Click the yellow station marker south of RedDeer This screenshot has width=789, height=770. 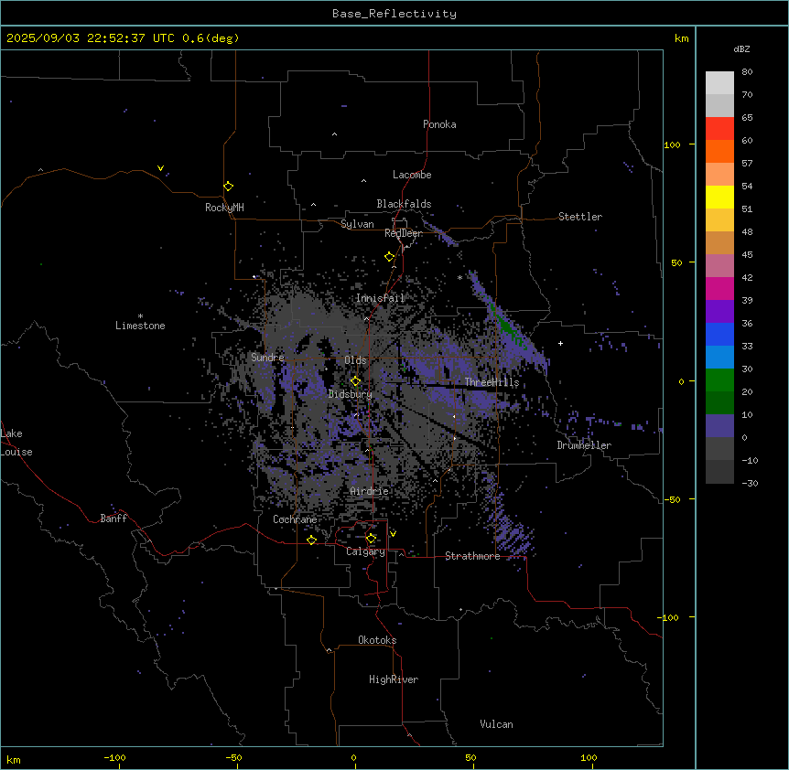coord(389,257)
